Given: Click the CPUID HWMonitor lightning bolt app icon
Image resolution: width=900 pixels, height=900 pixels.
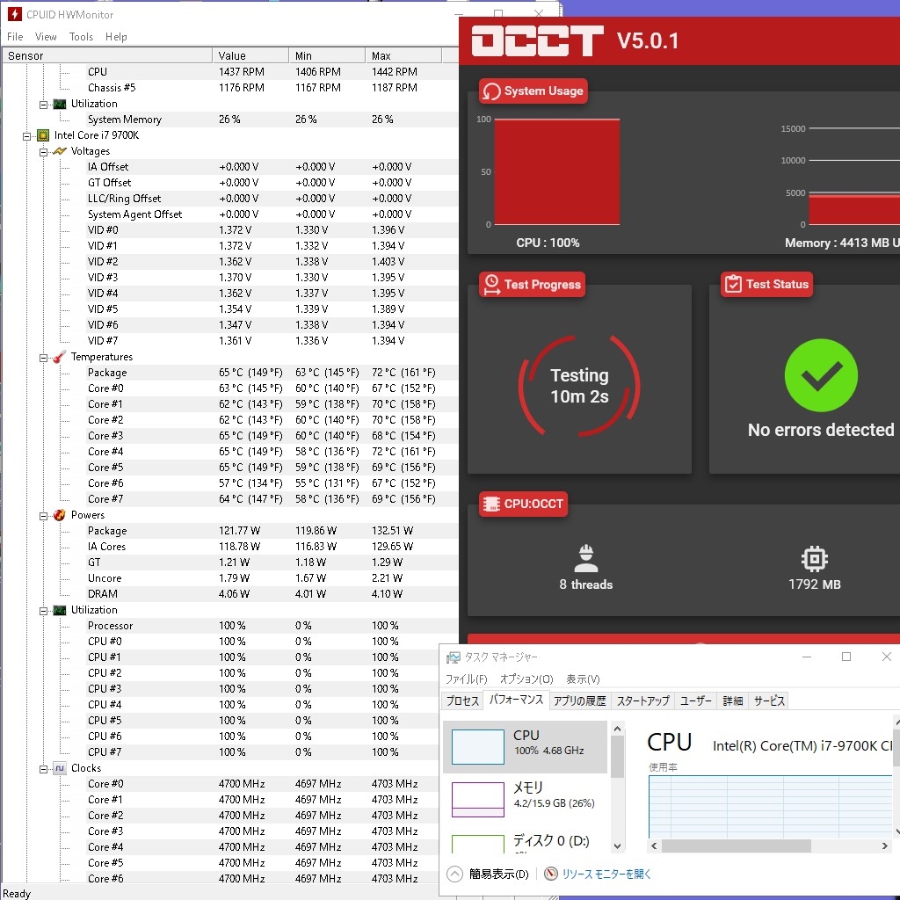Looking at the screenshot, I should click(x=14, y=14).
